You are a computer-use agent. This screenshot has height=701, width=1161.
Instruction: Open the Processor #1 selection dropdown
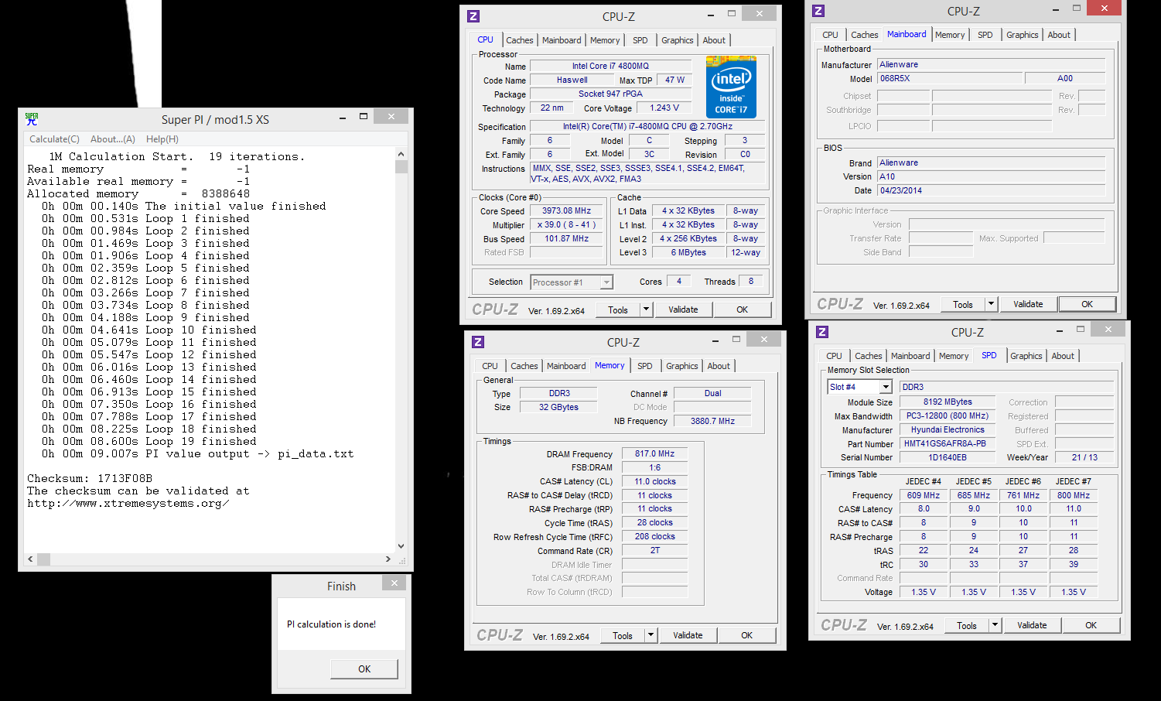tap(572, 282)
